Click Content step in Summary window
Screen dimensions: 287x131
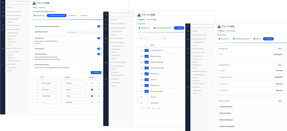click(257, 39)
